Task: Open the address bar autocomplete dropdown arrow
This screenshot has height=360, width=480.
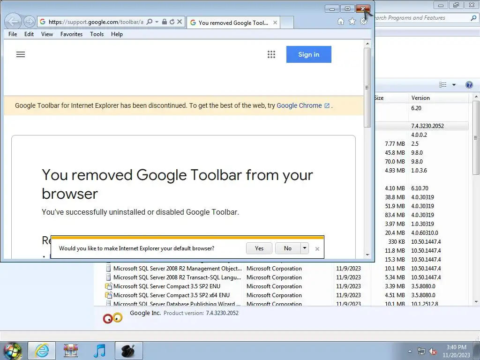Action: [x=157, y=22]
